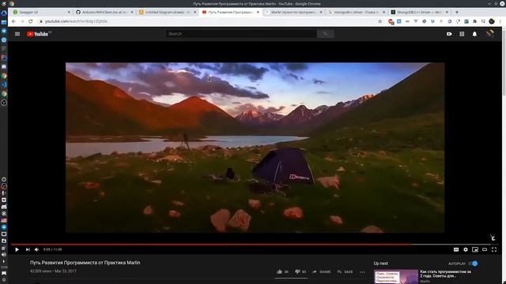Dislike the video with thumbs down
506x284 pixels.
coord(300,271)
